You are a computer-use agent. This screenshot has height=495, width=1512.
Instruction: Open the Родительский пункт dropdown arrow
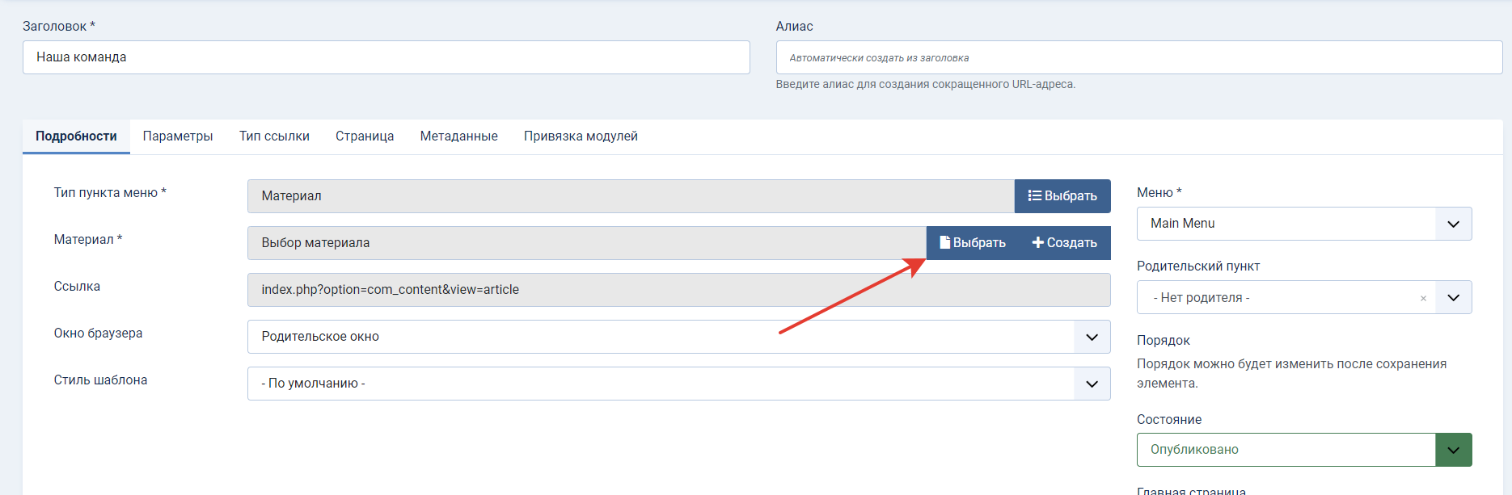[1453, 298]
